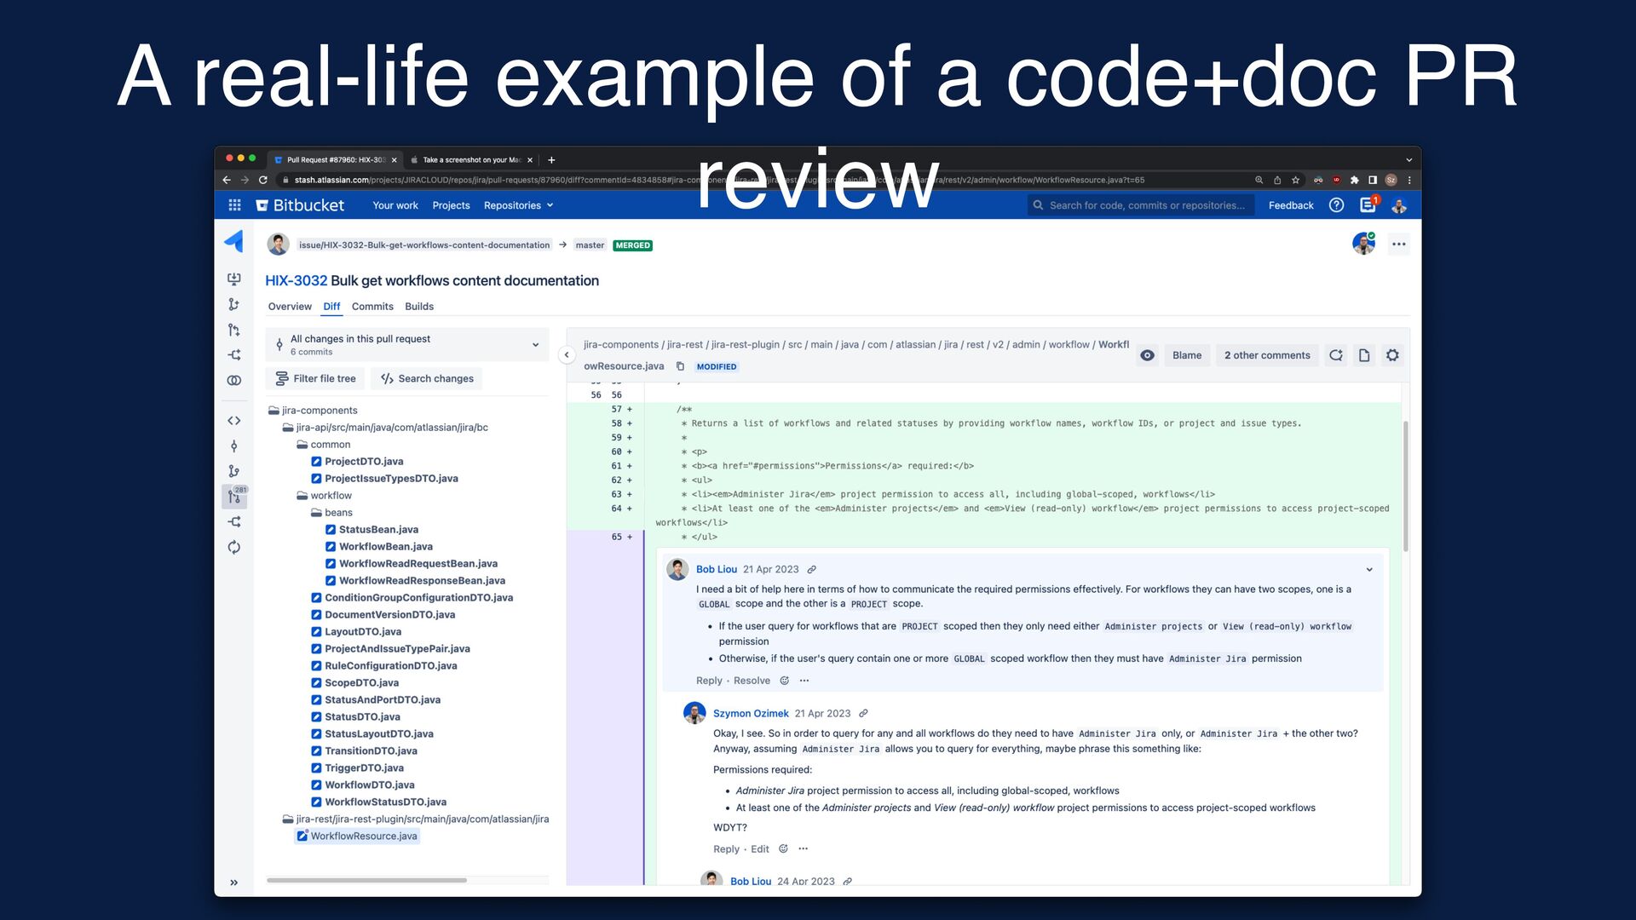Open Your work in header
Viewport: 1636px width, 920px height.
point(395,205)
